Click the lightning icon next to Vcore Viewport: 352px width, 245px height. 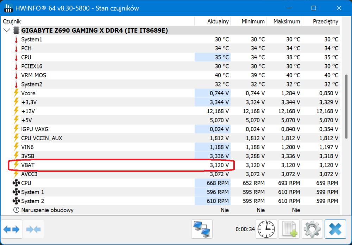point(16,93)
